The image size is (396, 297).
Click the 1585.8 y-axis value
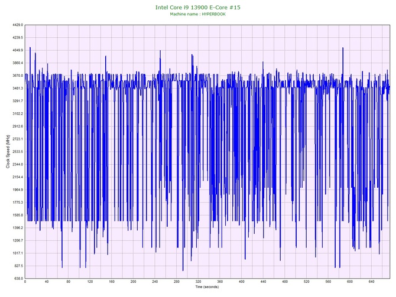[18, 215]
